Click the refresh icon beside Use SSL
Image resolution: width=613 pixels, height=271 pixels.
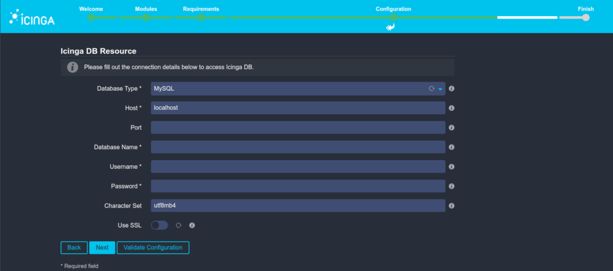pos(178,225)
